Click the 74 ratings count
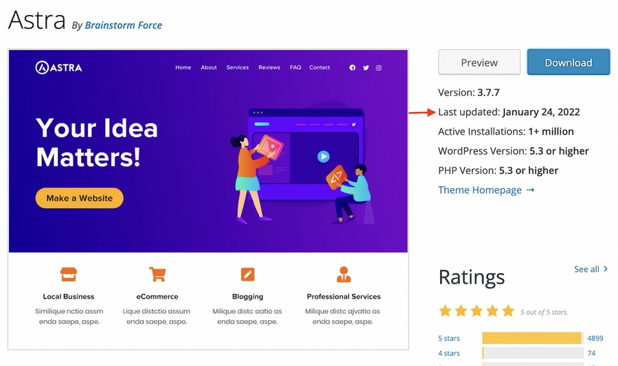Screen dimensions: 618x366 coord(591,353)
